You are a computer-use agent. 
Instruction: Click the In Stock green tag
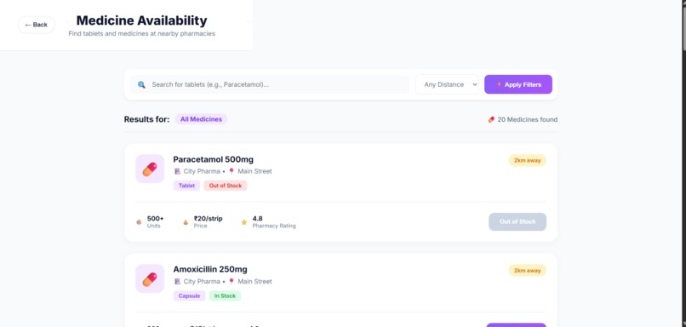(x=225, y=296)
